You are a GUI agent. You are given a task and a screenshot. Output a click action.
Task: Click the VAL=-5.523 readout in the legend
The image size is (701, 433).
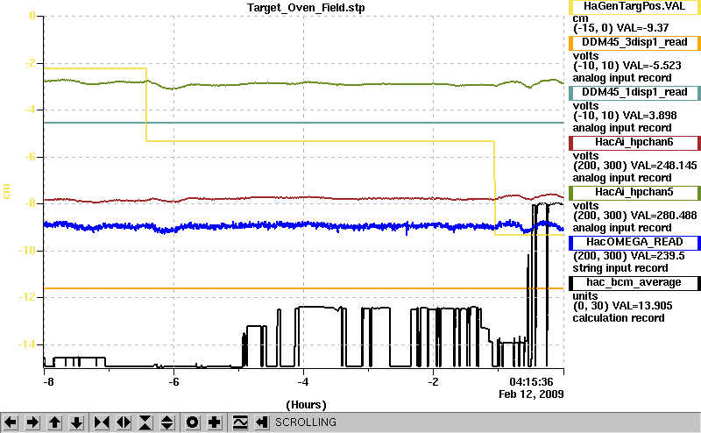coord(652,66)
